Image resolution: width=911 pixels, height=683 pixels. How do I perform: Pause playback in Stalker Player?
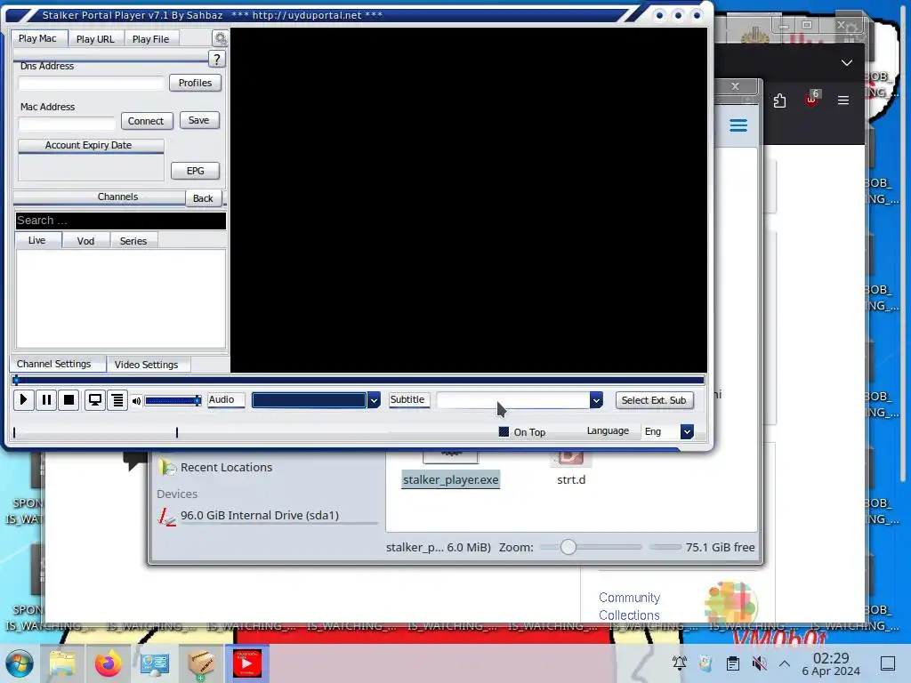pos(46,400)
